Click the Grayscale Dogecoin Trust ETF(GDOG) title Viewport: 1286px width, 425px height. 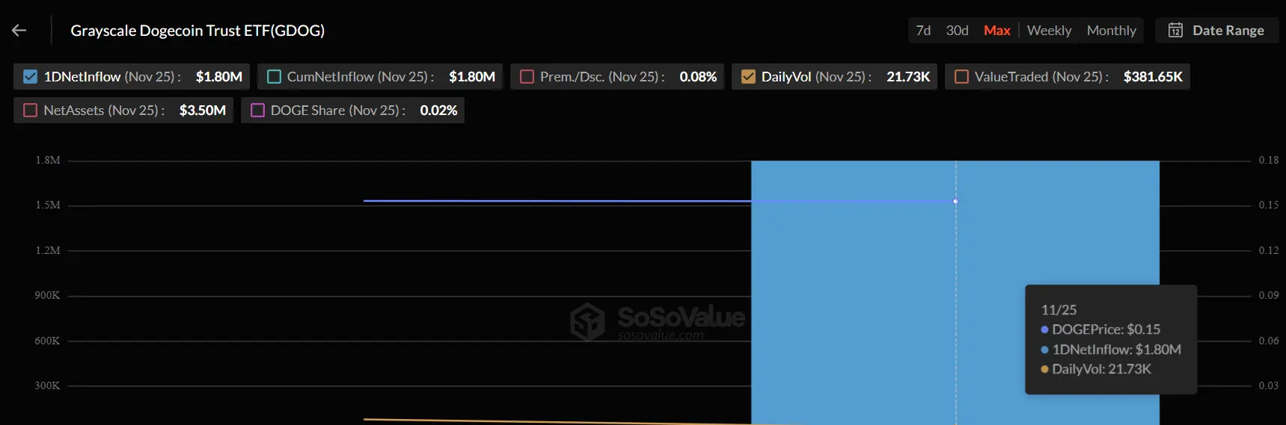[x=198, y=31]
